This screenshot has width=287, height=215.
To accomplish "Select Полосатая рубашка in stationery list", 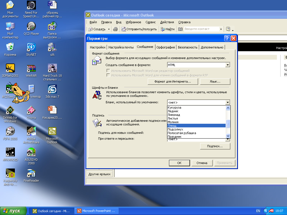I will [196, 133].
